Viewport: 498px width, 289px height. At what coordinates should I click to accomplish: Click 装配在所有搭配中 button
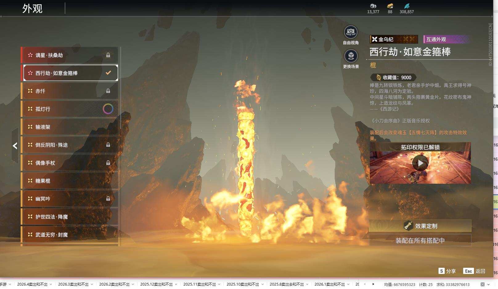(x=420, y=241)
